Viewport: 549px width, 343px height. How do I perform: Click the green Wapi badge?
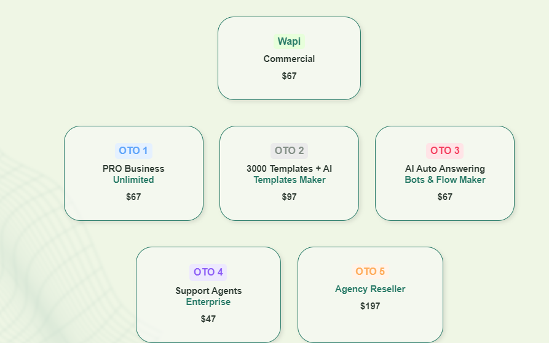coord(289,42)
